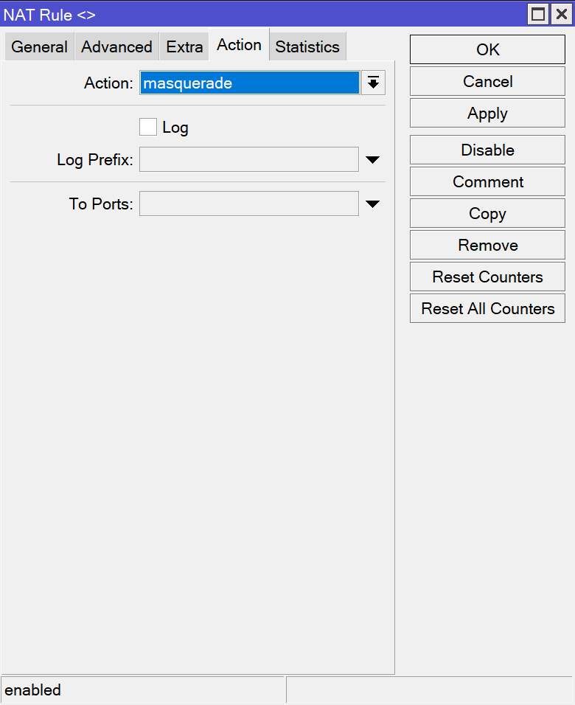Show the Statistics tab

pyautogui.click(x=307, y=46)
